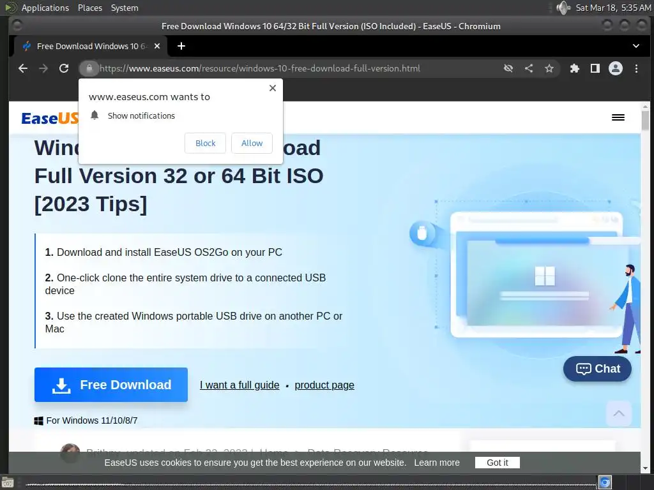
Task: Click the EaseUS logo
Action: coord(50,118)
